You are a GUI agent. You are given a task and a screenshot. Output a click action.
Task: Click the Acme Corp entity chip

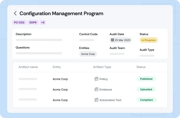pos(88,54)
